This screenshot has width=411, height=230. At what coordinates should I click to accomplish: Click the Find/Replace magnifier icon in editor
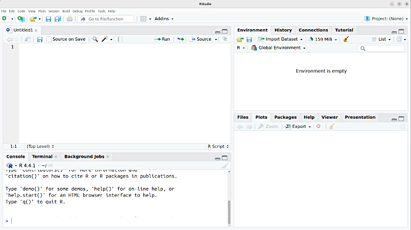[x=95, y=39]
